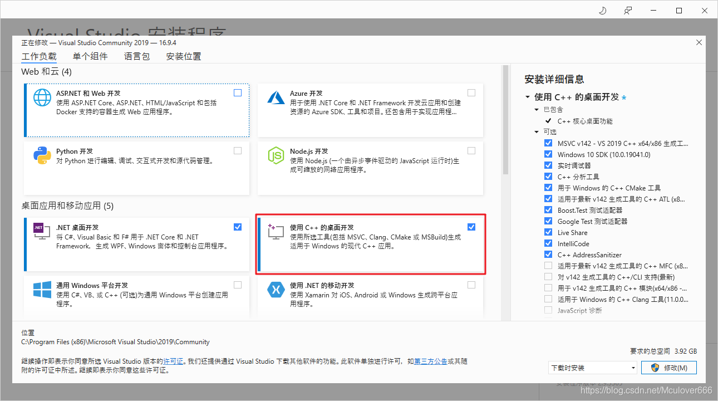Uncheck C++ 分析工具 component
Screen dimensions: 718x401
click(548, 177)
